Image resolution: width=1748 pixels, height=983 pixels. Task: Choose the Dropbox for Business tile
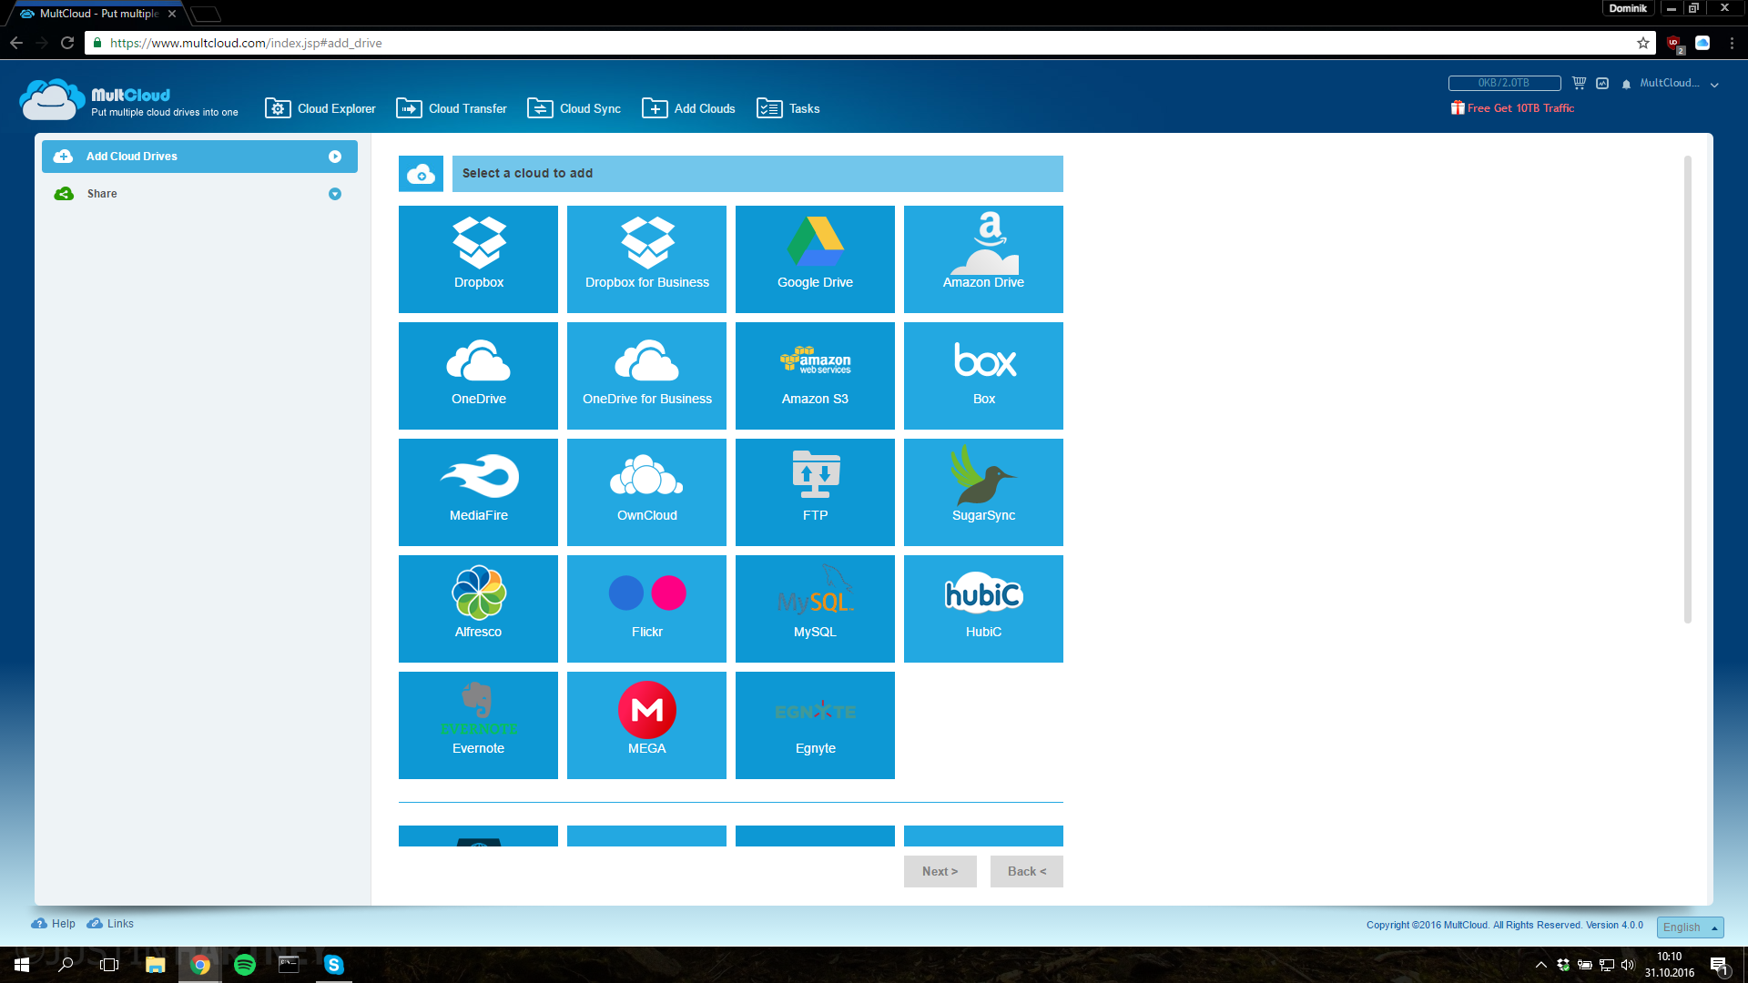tap(646, 258)
